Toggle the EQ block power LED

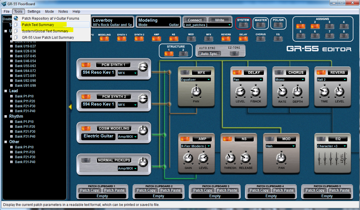[x=321, y=139]
